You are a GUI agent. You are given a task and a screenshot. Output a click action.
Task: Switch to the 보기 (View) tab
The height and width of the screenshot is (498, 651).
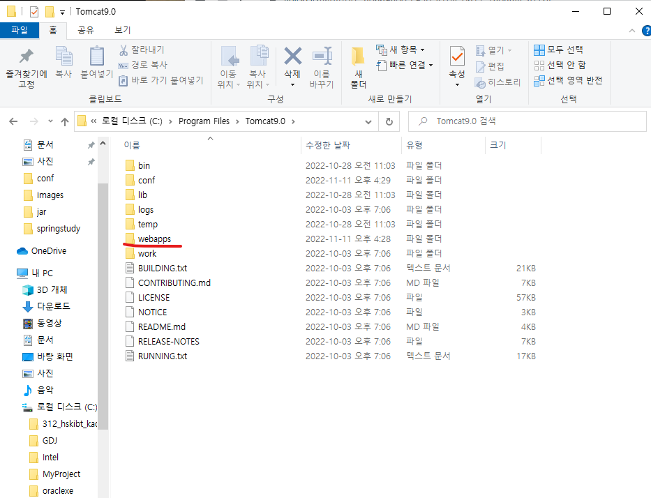[123, 30]
